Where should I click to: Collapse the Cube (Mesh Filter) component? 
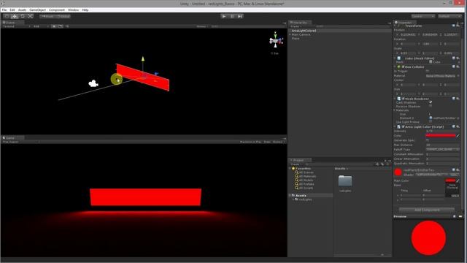[x=395, y=58]
